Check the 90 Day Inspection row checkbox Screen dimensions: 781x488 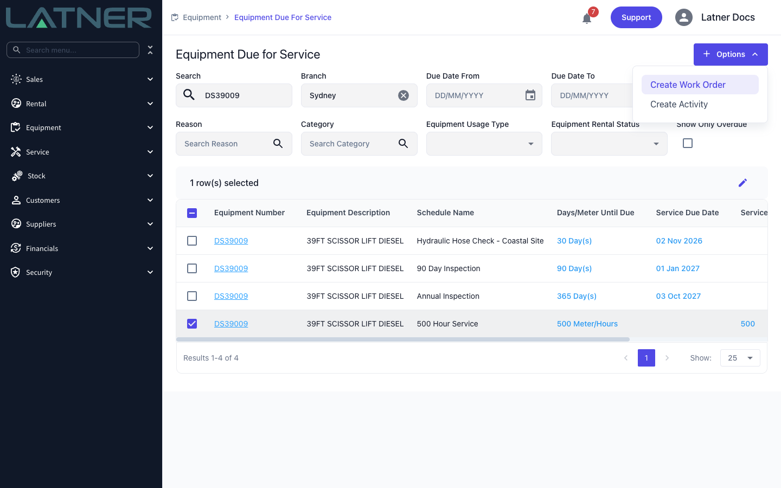[x=192, y=268]
